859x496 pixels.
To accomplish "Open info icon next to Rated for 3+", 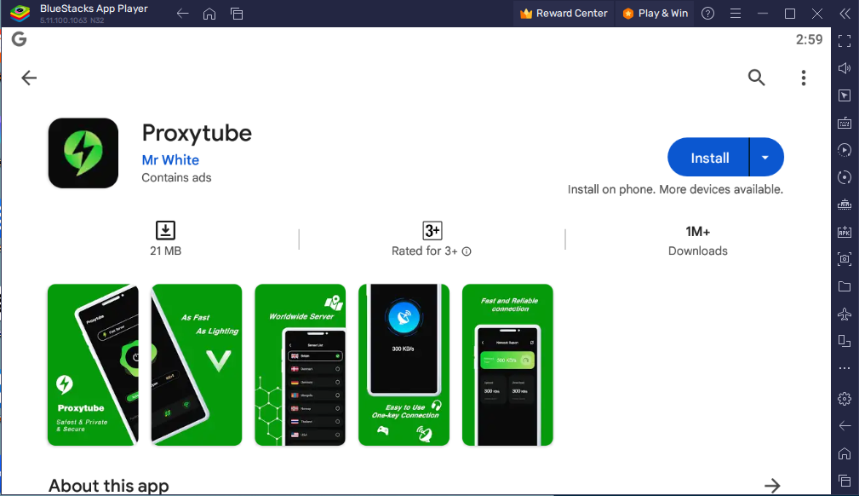I will point(467,251).
